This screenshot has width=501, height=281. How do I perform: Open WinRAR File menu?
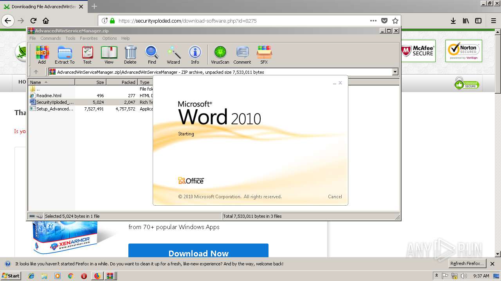[x=32, y=38]
